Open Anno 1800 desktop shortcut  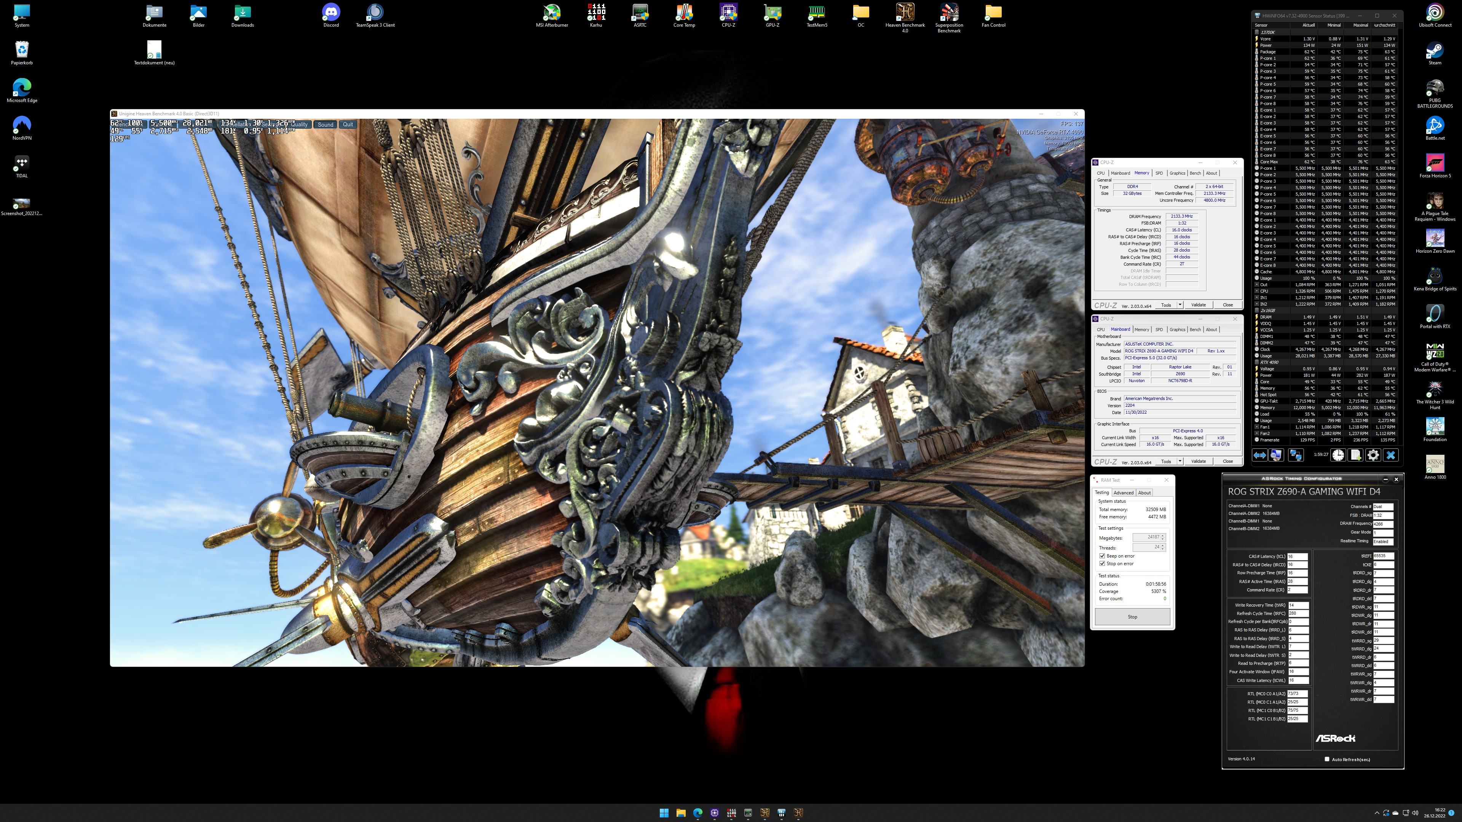[1435, 467]
